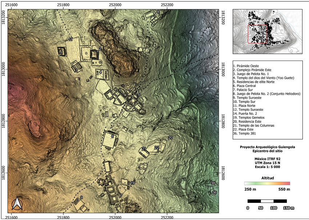
Task: Click marker 8 at Juego de Pelota No. 2
Action: coord(158,12)
